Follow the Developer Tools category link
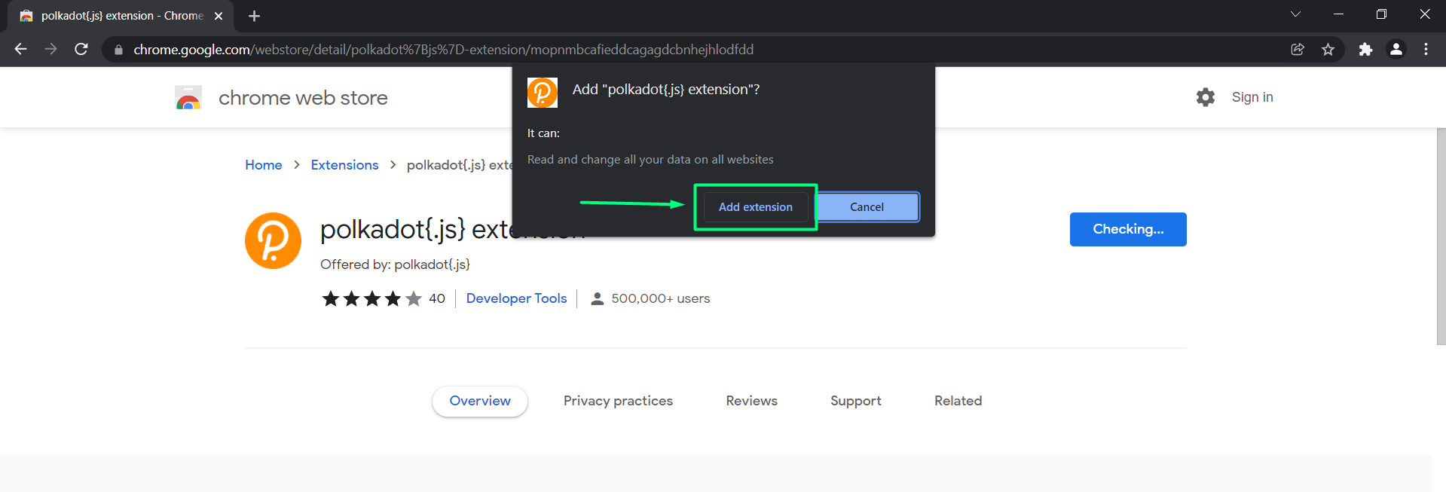The image size is (1446, 492). 516,298
